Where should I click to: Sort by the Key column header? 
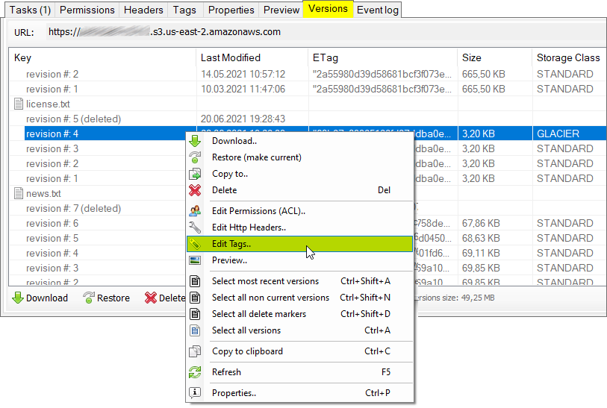click(x=102, y=57)
